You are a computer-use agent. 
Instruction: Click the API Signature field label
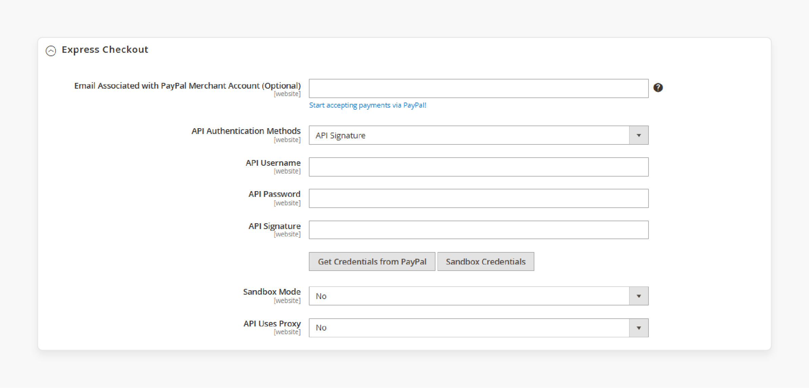(x=275, y=226)
